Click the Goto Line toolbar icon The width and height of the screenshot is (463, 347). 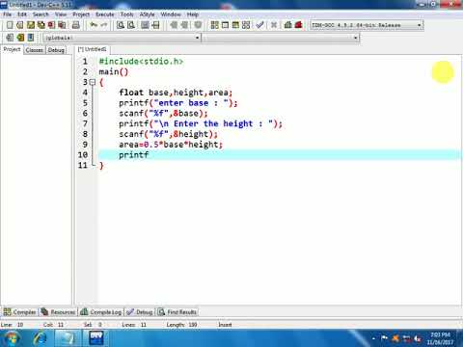(x=155, y=25)
